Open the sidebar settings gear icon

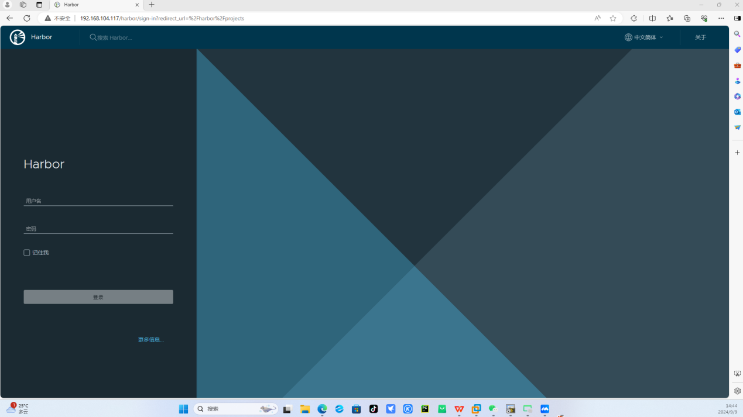[737, 391]
